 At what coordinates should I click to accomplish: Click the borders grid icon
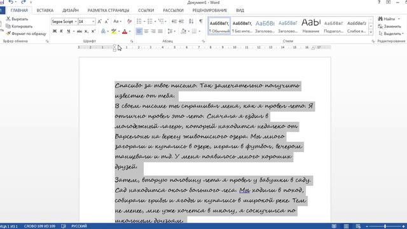[x=194, y=31]
